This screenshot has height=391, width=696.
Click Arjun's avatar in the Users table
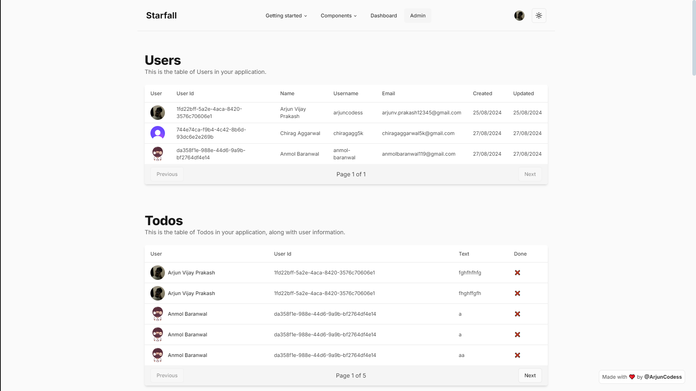click(157, 113)
